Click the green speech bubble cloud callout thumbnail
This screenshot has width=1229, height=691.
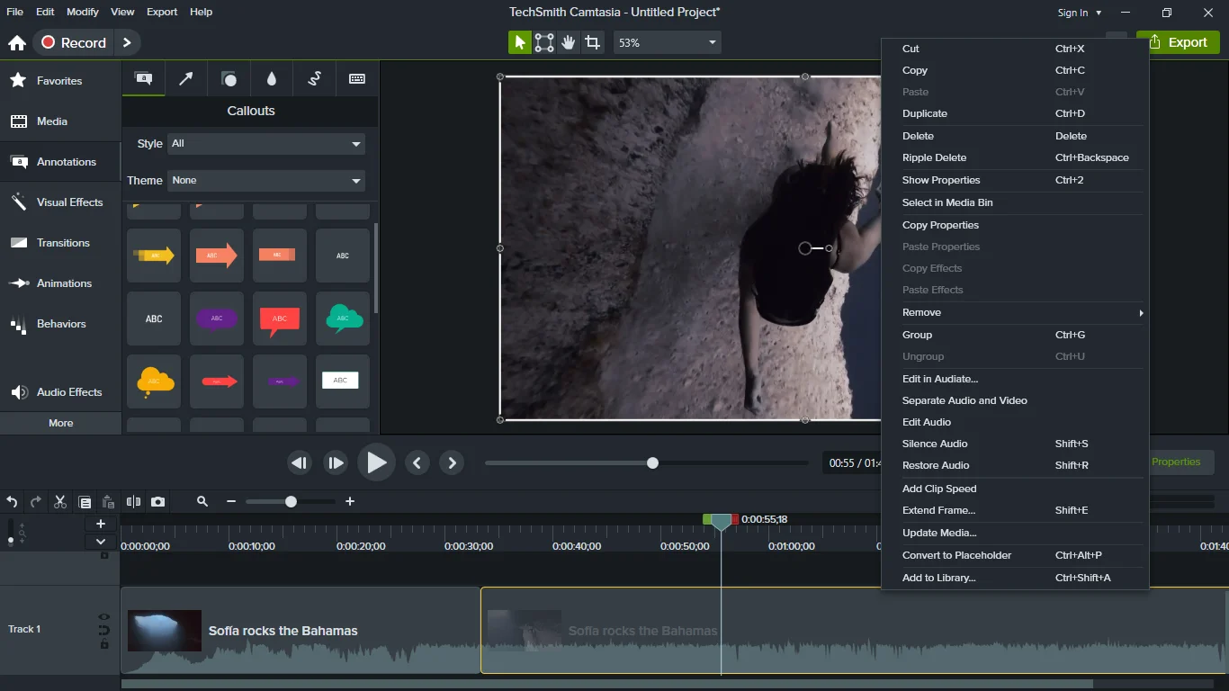pos(343,319)
